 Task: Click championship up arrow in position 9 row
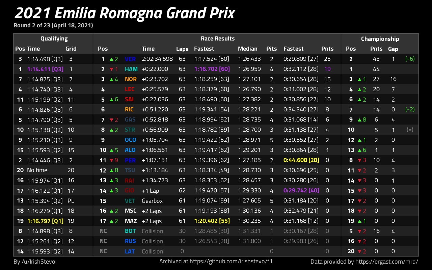[360, 120]
